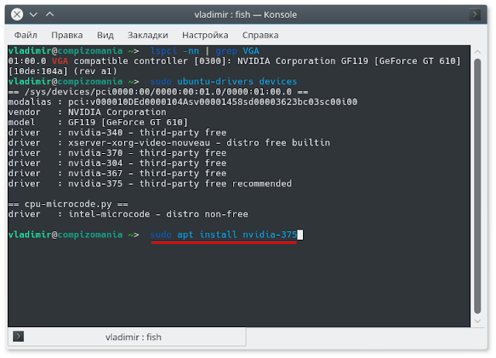This screenshot has height=358, width=496.
Task: Click the minimize down-chevron in titlebar
Action: click(x=33, y=15)
